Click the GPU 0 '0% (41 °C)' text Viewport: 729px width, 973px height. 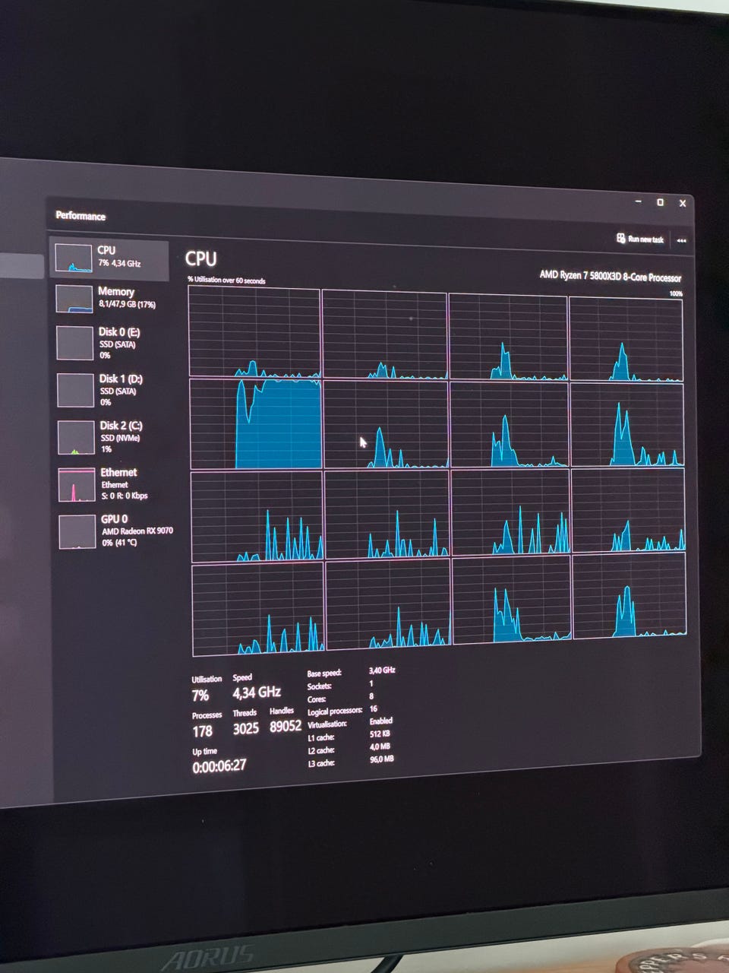click(119, 543)
